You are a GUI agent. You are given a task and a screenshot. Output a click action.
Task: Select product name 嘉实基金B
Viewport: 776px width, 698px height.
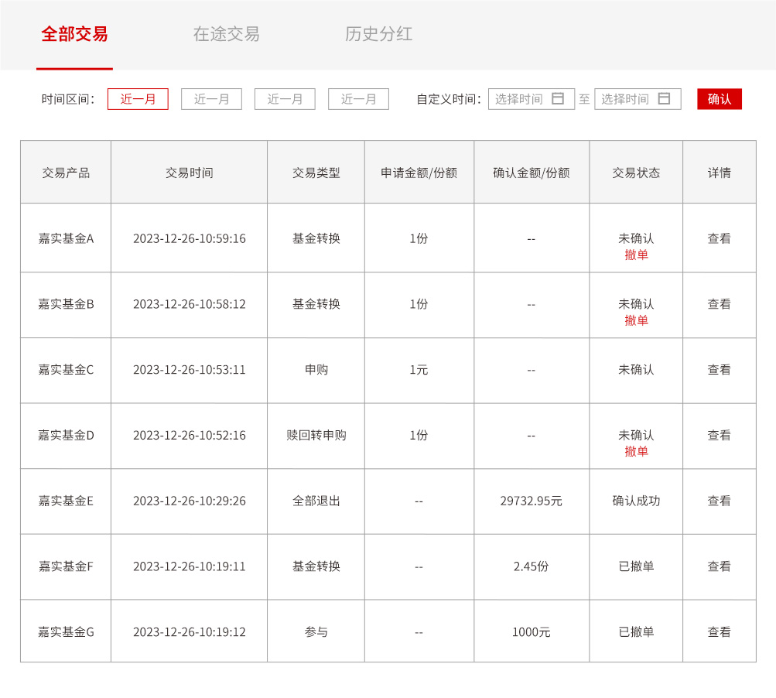pyautogui.click(x=66, y=304)
